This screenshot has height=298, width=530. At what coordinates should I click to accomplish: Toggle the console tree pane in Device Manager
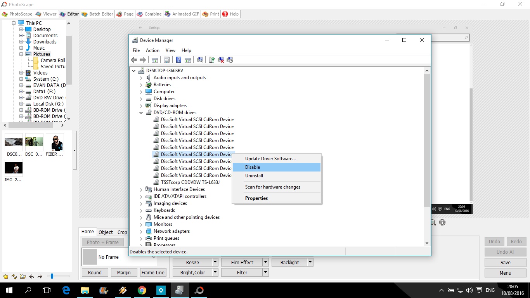155,60
